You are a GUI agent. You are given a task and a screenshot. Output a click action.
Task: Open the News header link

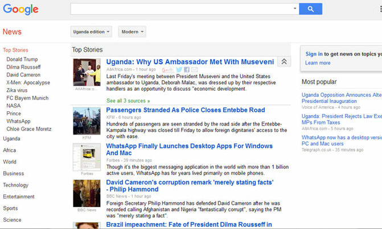(12, 32)
